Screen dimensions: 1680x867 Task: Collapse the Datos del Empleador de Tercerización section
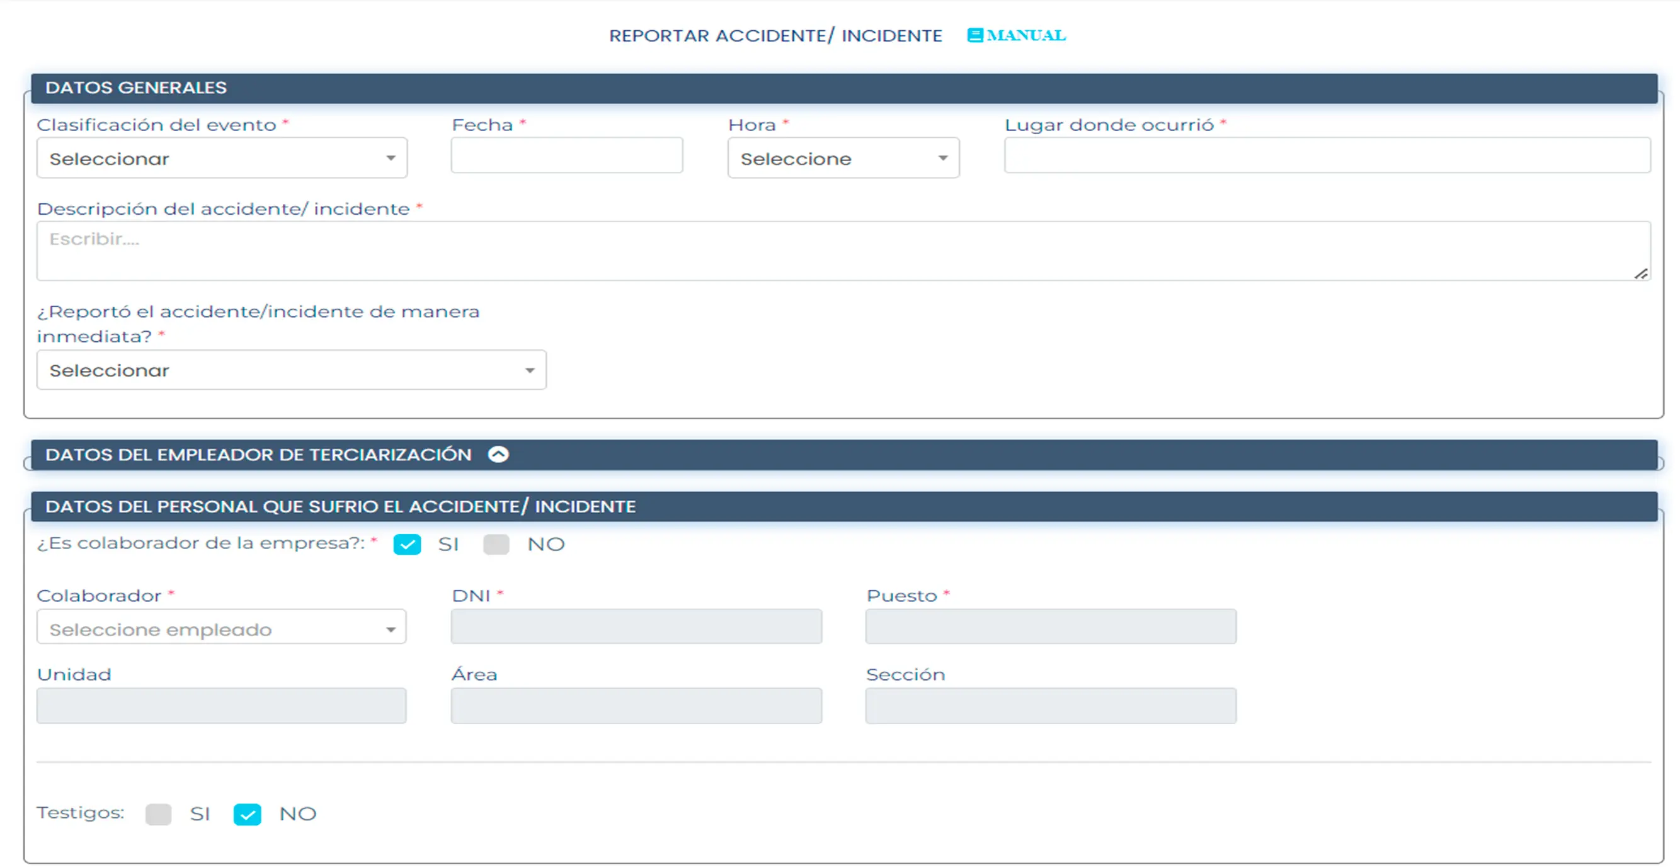(498, 455)
